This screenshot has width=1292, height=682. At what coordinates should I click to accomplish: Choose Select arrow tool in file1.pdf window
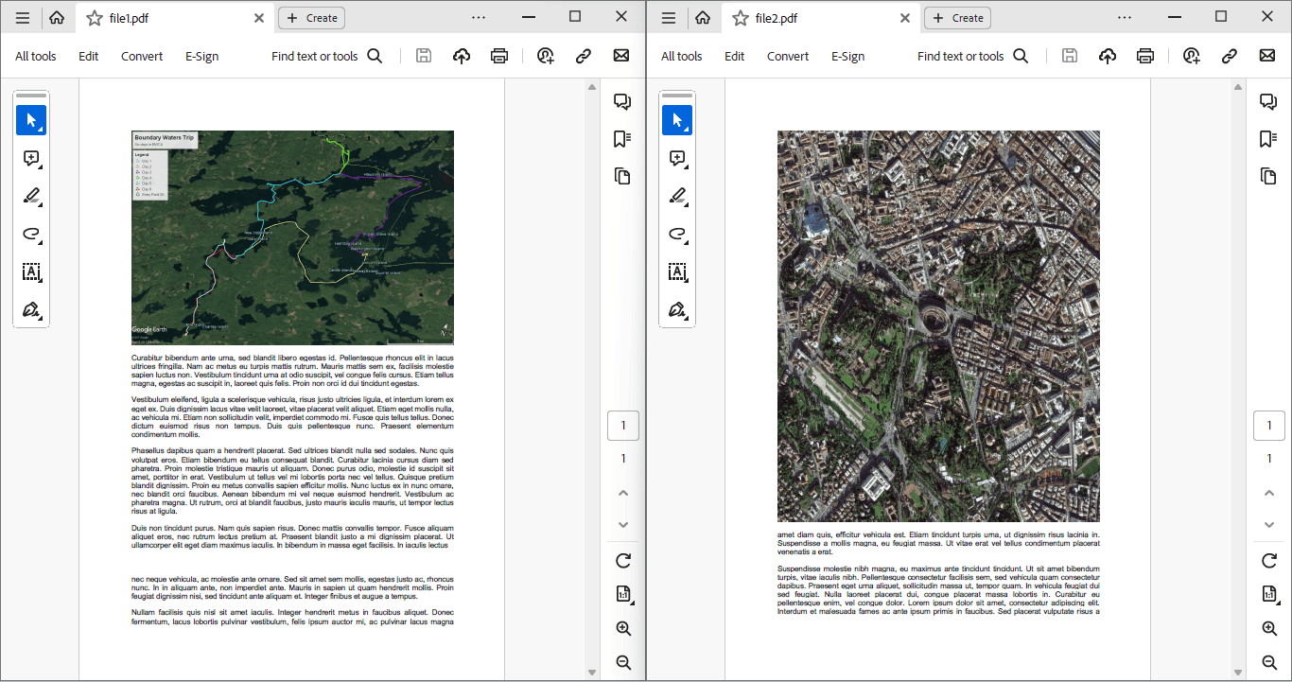(x=31, y=120)
